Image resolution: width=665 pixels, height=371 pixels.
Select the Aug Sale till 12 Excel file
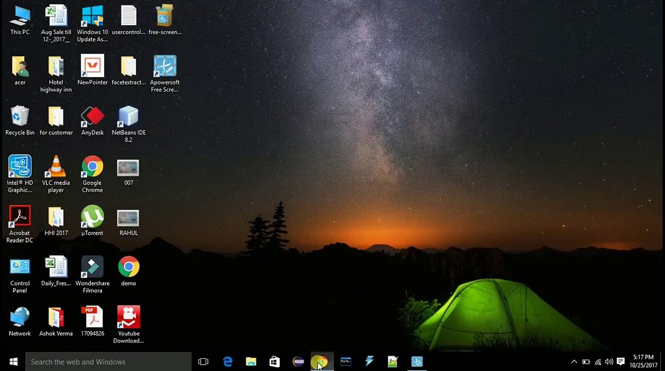point(56,24)
